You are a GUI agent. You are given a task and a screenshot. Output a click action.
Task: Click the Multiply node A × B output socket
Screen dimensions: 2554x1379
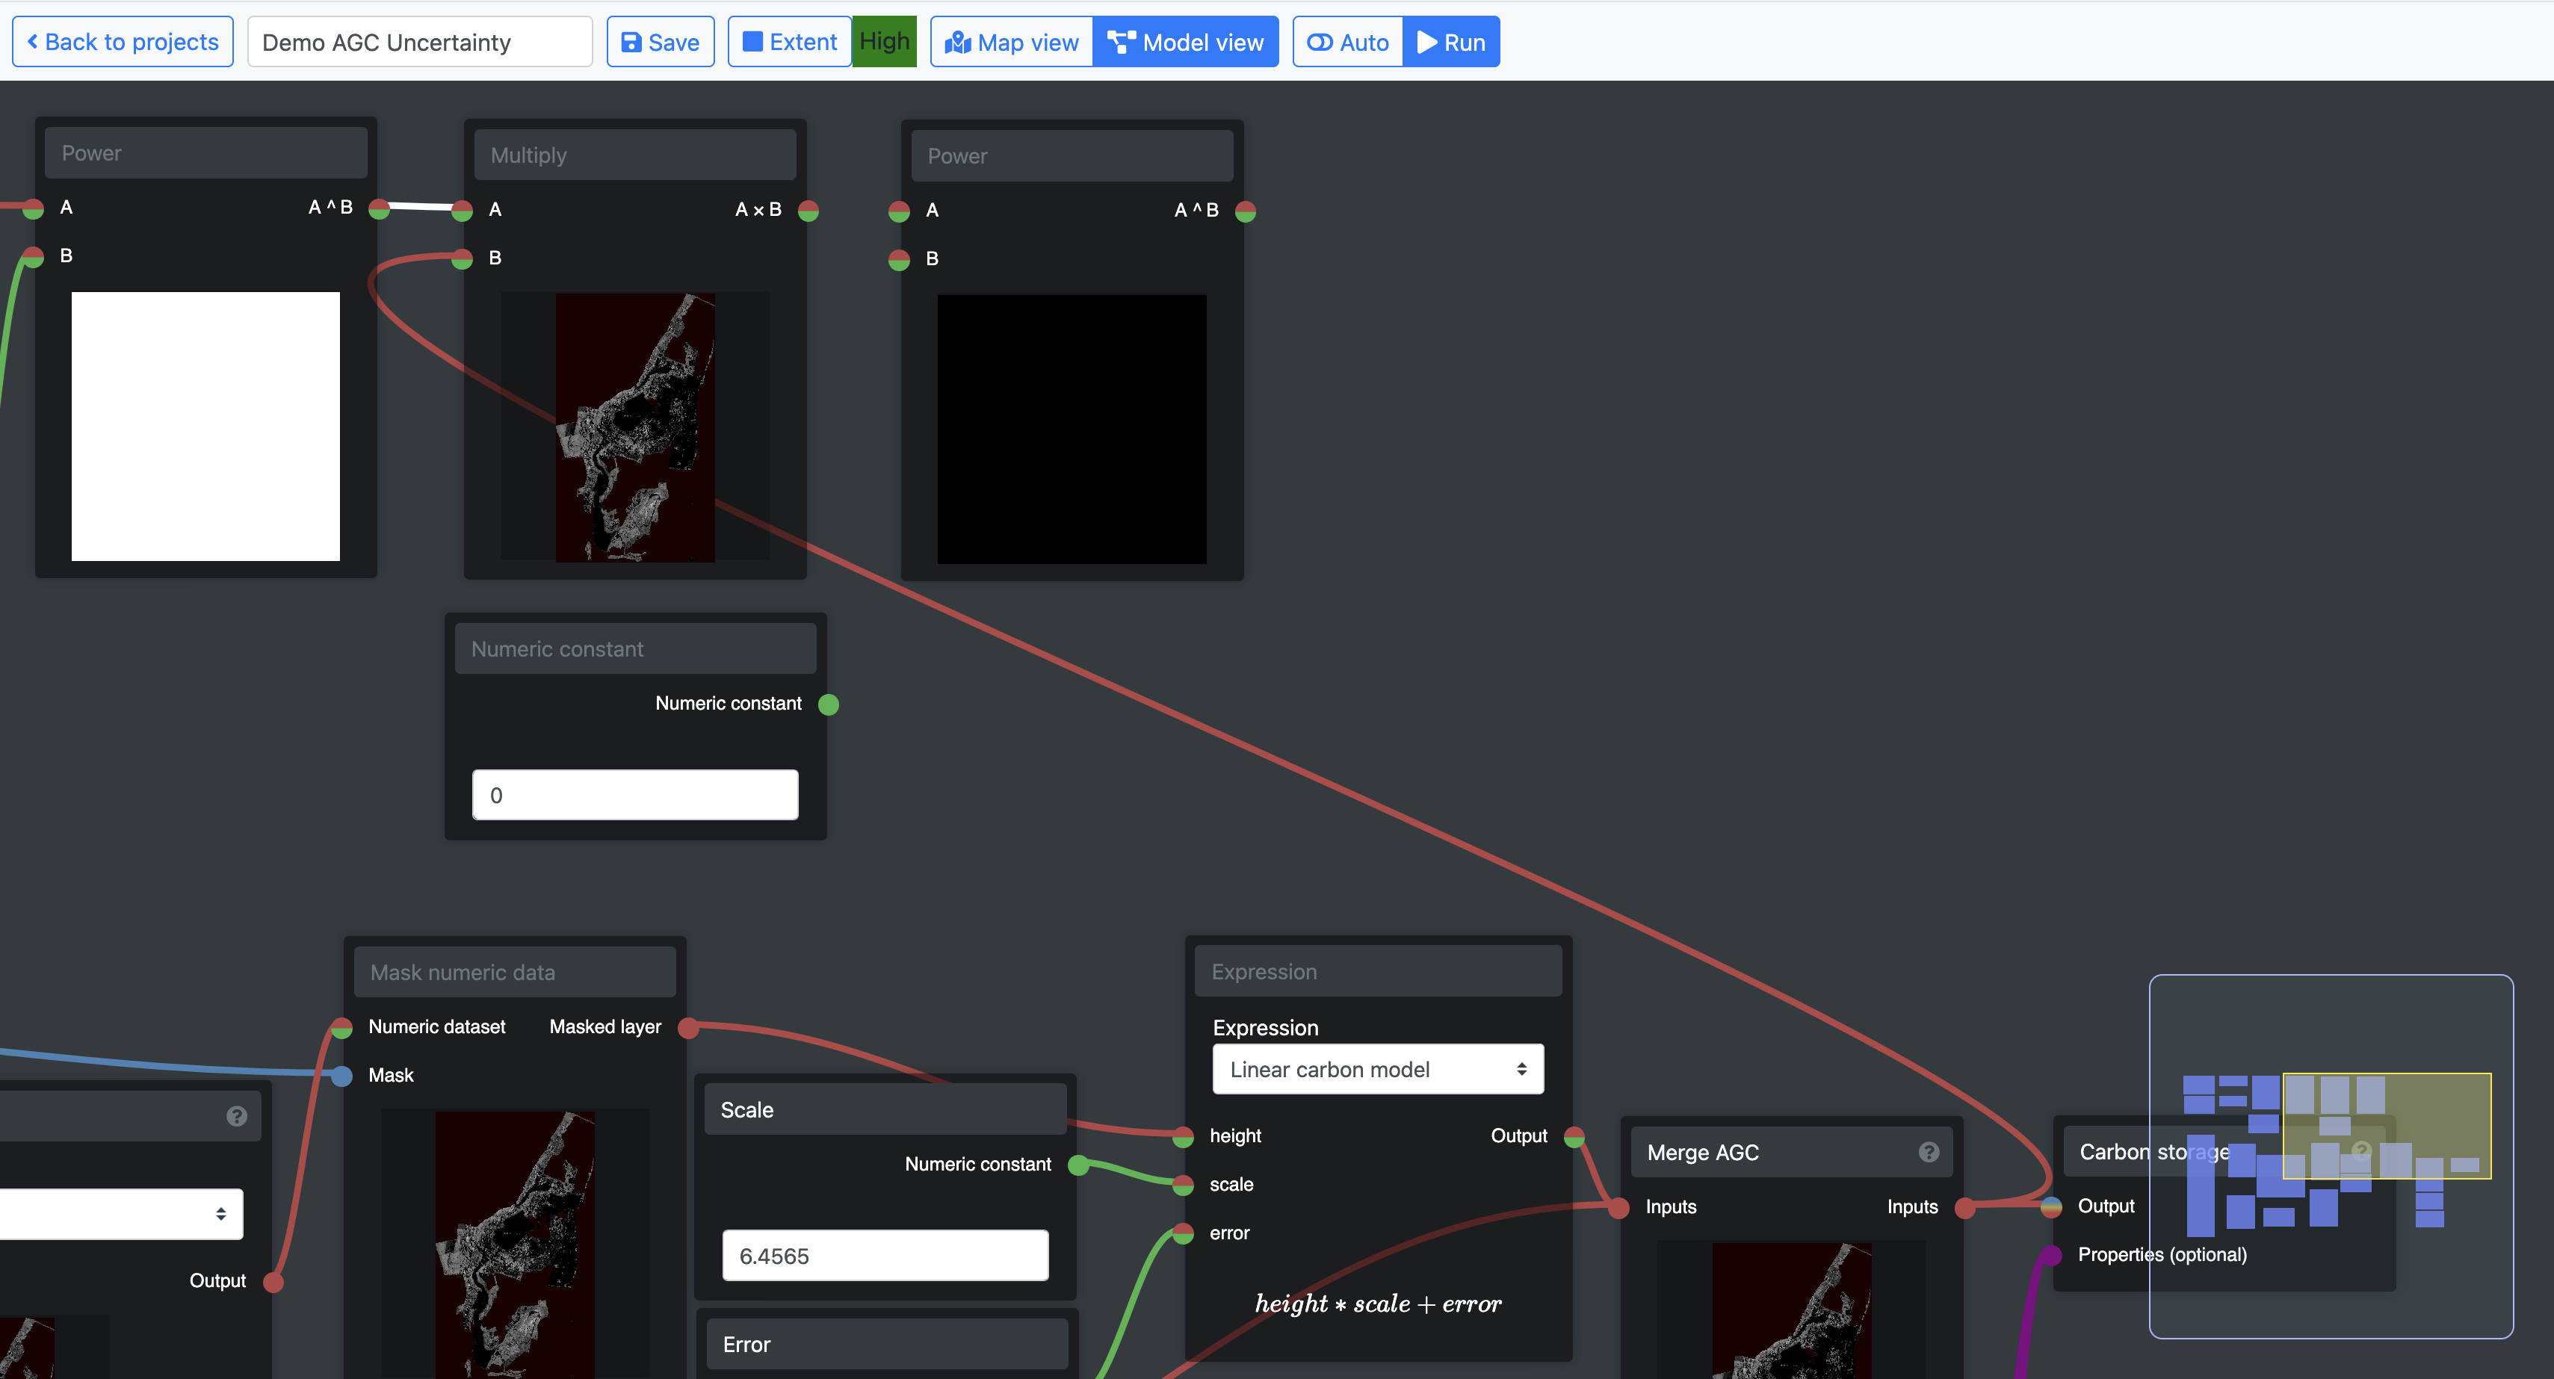coord(809,210)
